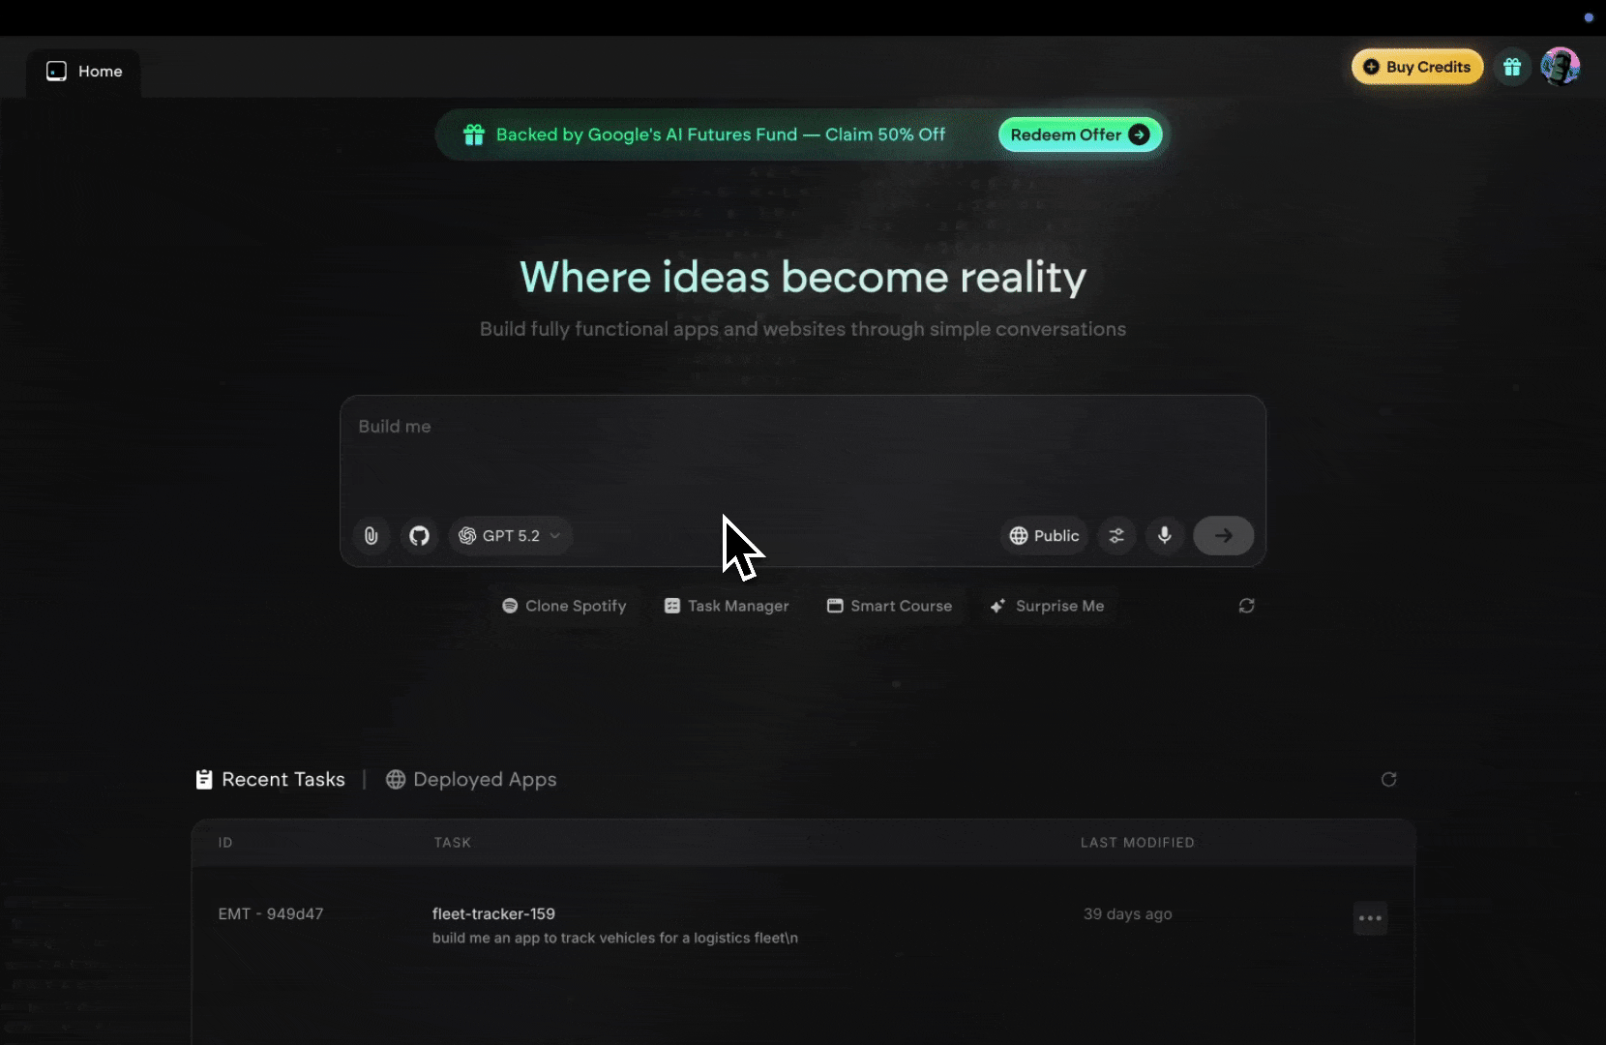Toggle the Public visibility setting

click(x=1044, y=535)
